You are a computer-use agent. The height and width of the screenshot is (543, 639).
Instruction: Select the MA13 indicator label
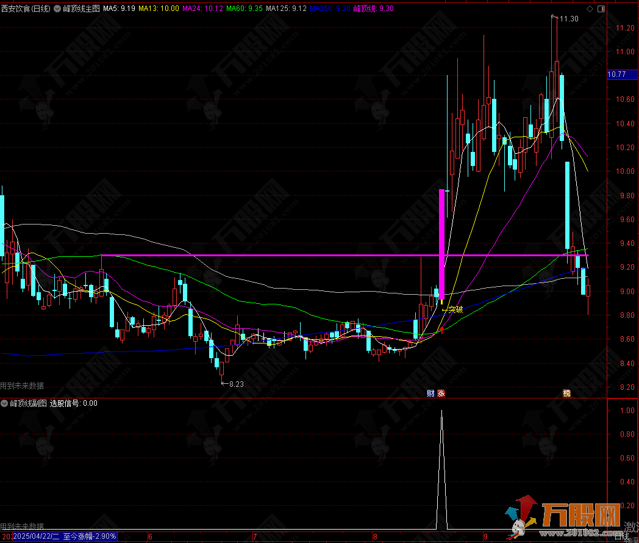(x=159, y=9)
